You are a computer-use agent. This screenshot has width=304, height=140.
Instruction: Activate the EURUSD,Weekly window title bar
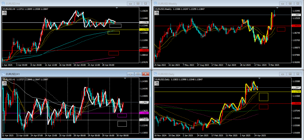pos(208,3)
